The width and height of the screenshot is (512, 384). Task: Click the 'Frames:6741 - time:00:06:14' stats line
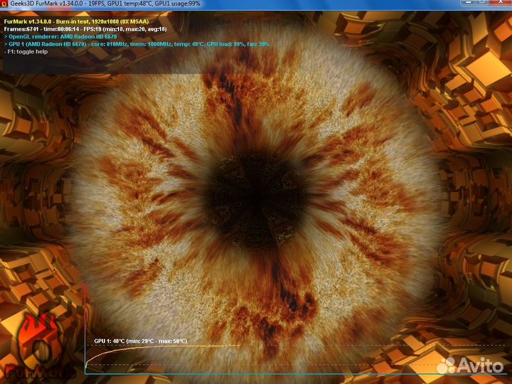85,29
